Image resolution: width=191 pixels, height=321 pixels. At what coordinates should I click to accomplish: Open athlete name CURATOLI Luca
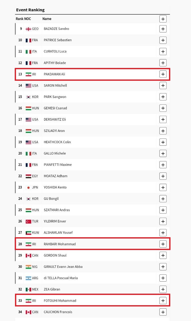[55, 51]
